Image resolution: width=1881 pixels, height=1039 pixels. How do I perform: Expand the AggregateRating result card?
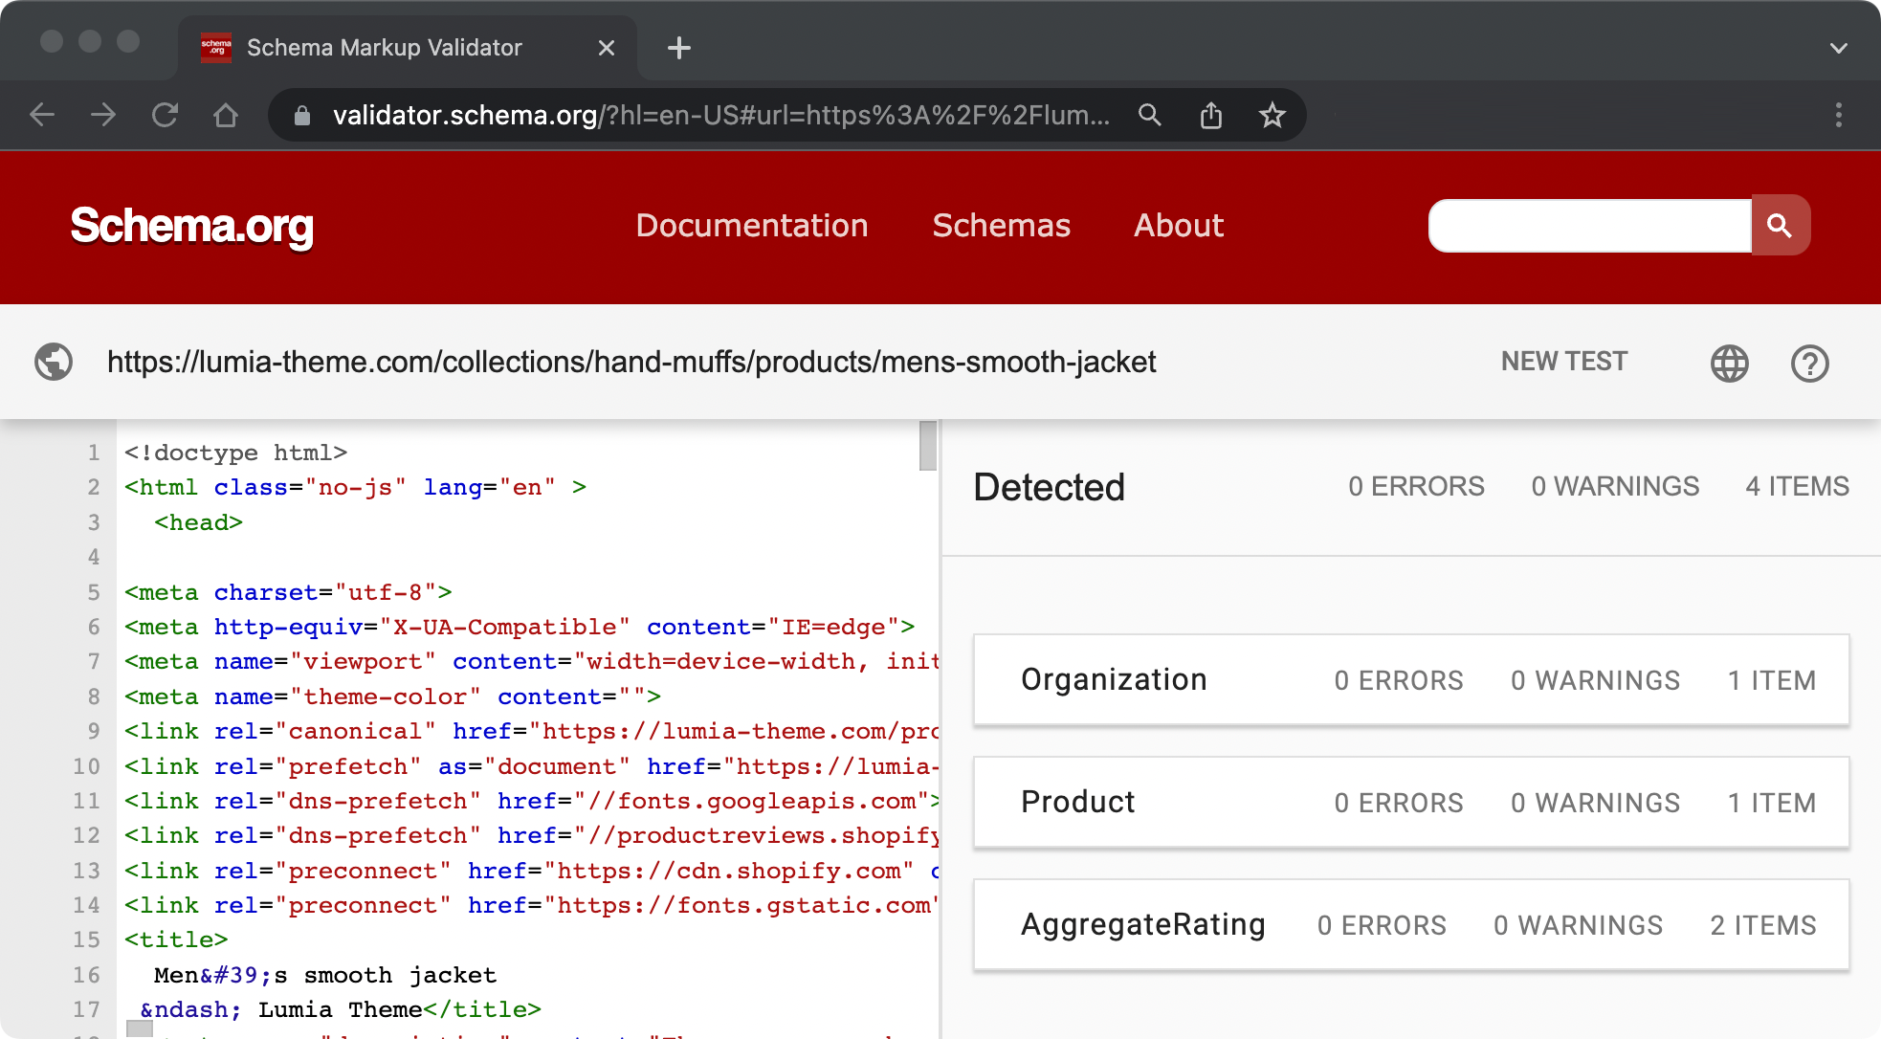1410,925
